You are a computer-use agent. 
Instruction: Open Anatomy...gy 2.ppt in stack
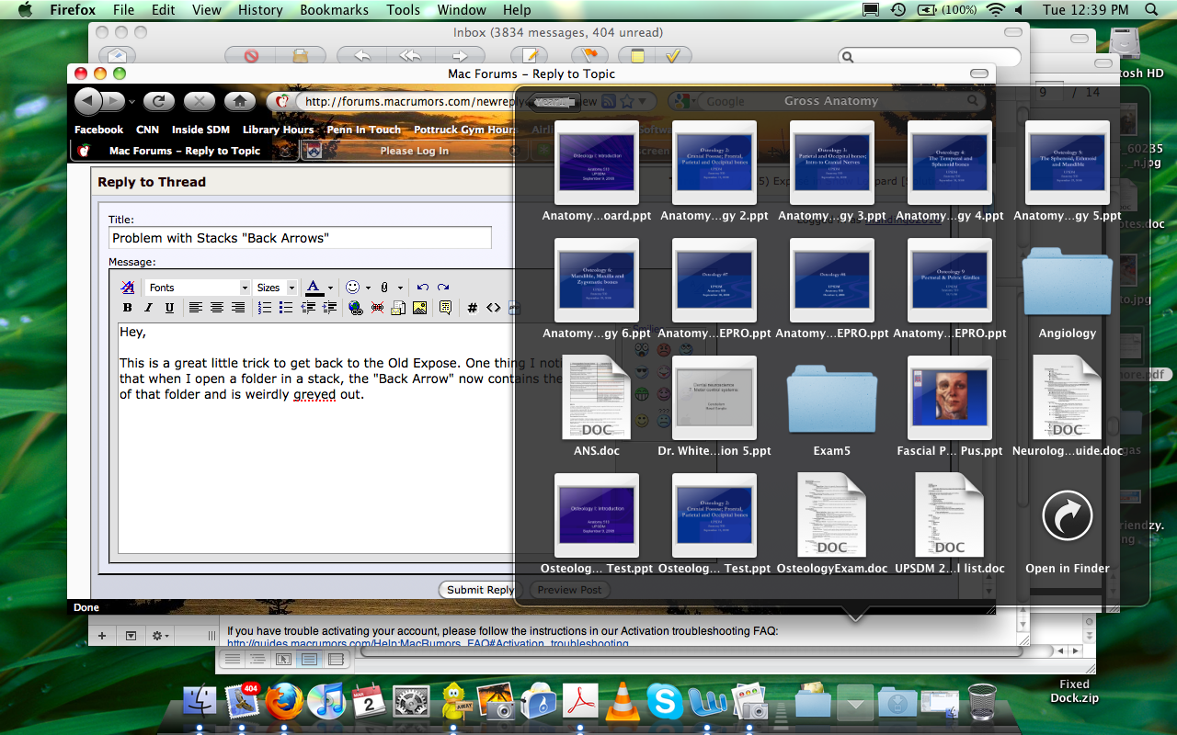point(714,172)
